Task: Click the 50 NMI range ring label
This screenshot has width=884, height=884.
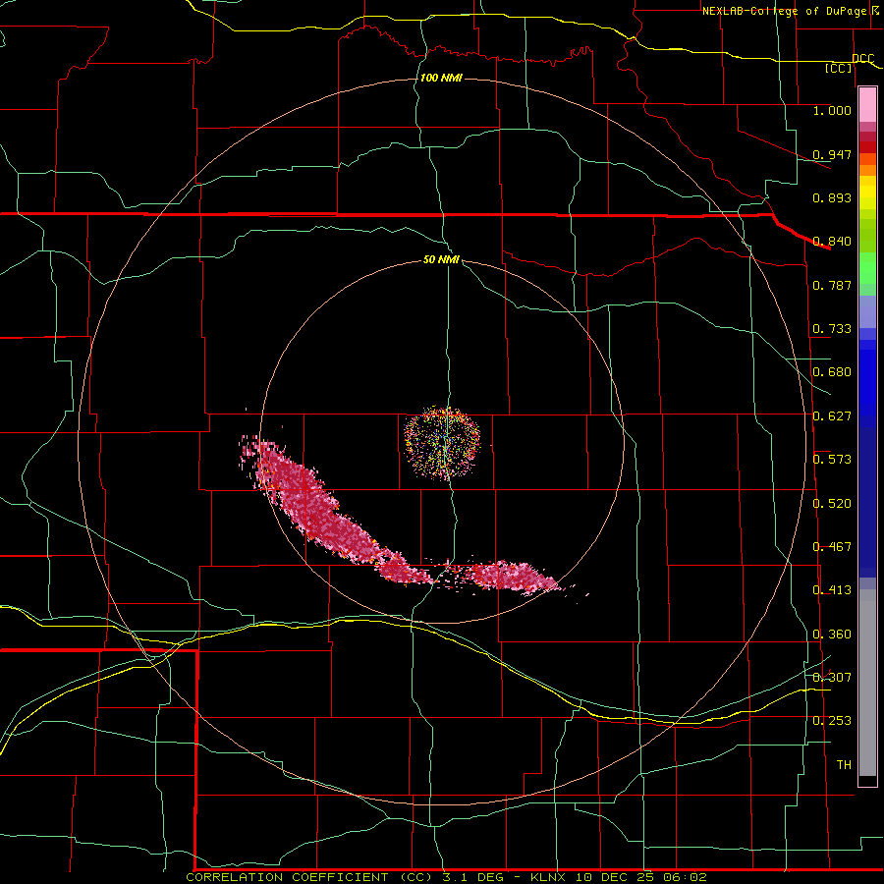Action: pyautogui.click(x=441, y=260)
